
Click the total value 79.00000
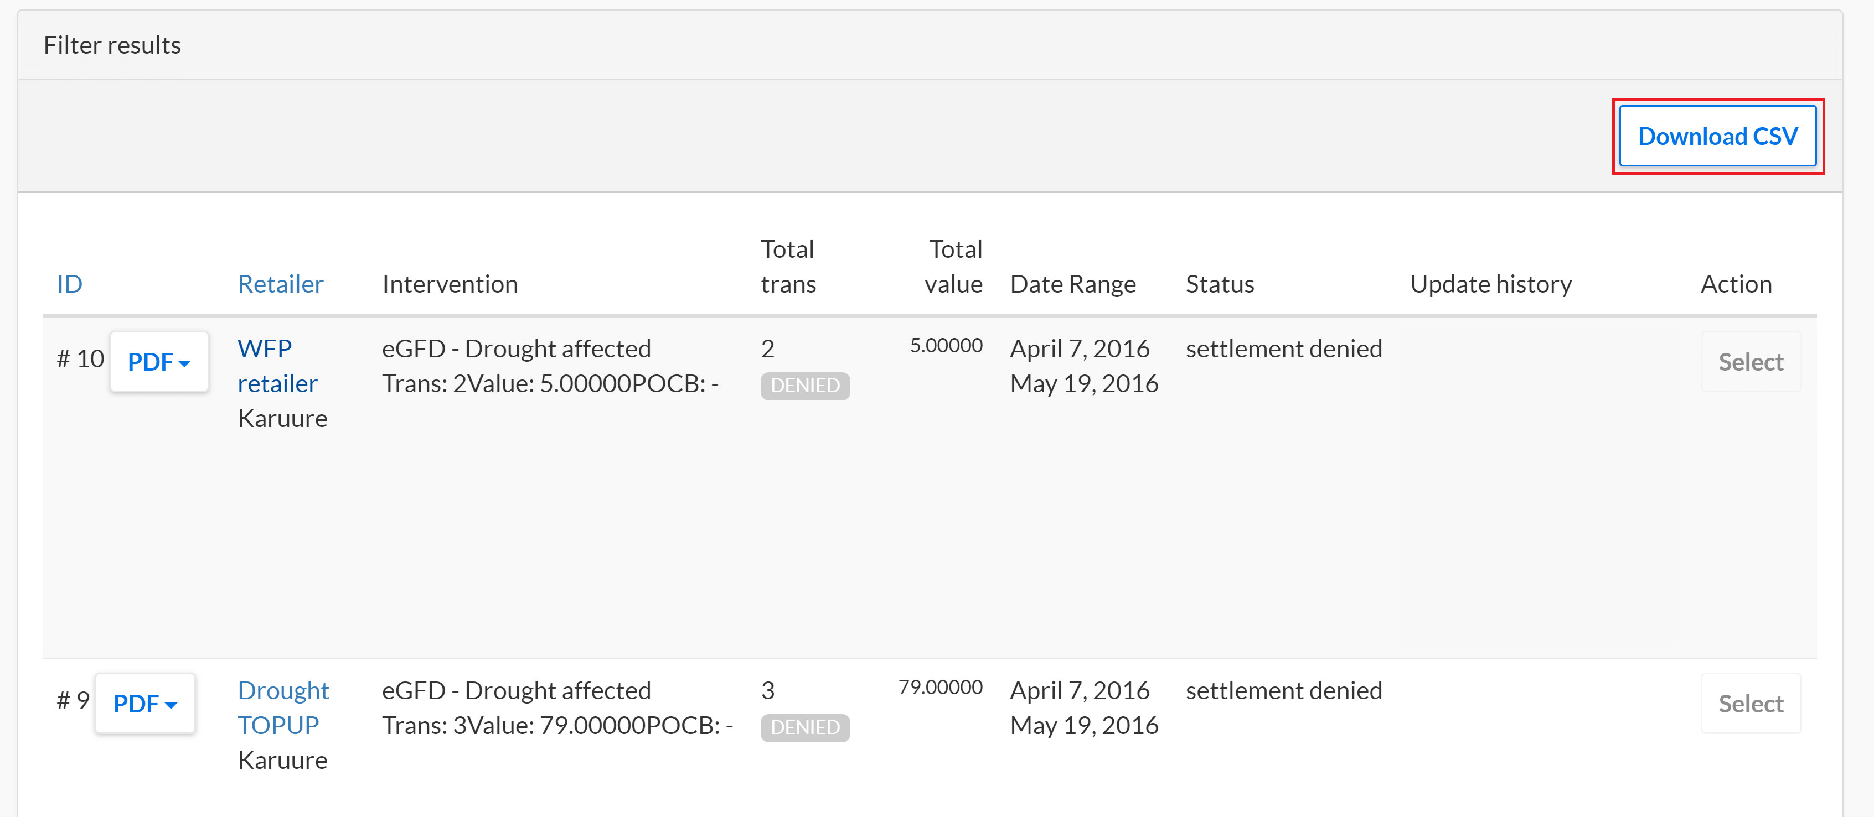click(x=940, y=687)
